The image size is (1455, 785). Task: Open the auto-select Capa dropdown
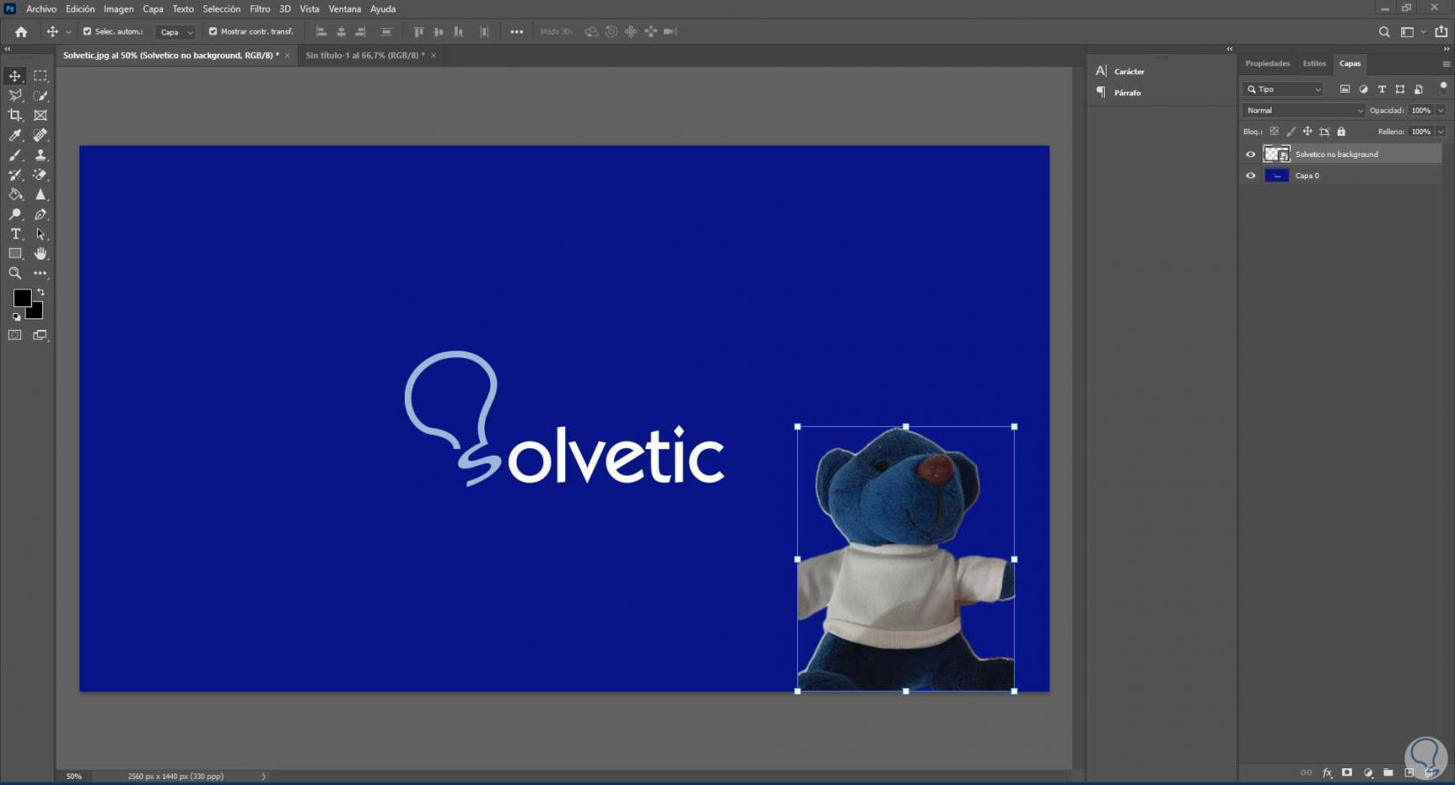(x=175, y=32)
